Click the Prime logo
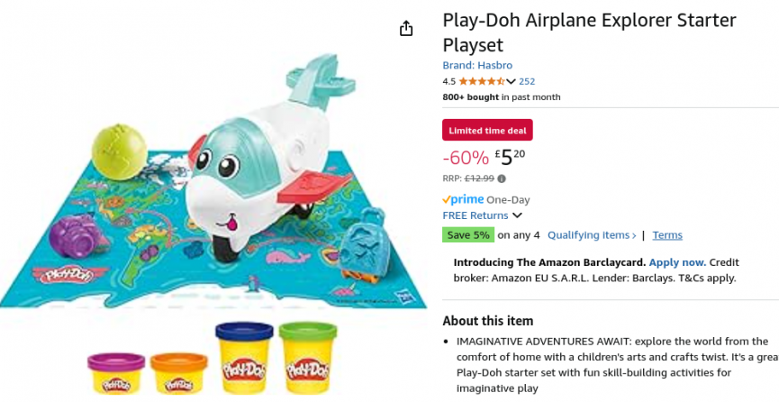Image resolution: width=779 pixels, height=402 pixels. 463,199
